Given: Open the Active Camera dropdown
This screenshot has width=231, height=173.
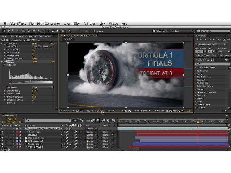Looking at the screenshot, I should pyautogui.click(x=141, y=111).
